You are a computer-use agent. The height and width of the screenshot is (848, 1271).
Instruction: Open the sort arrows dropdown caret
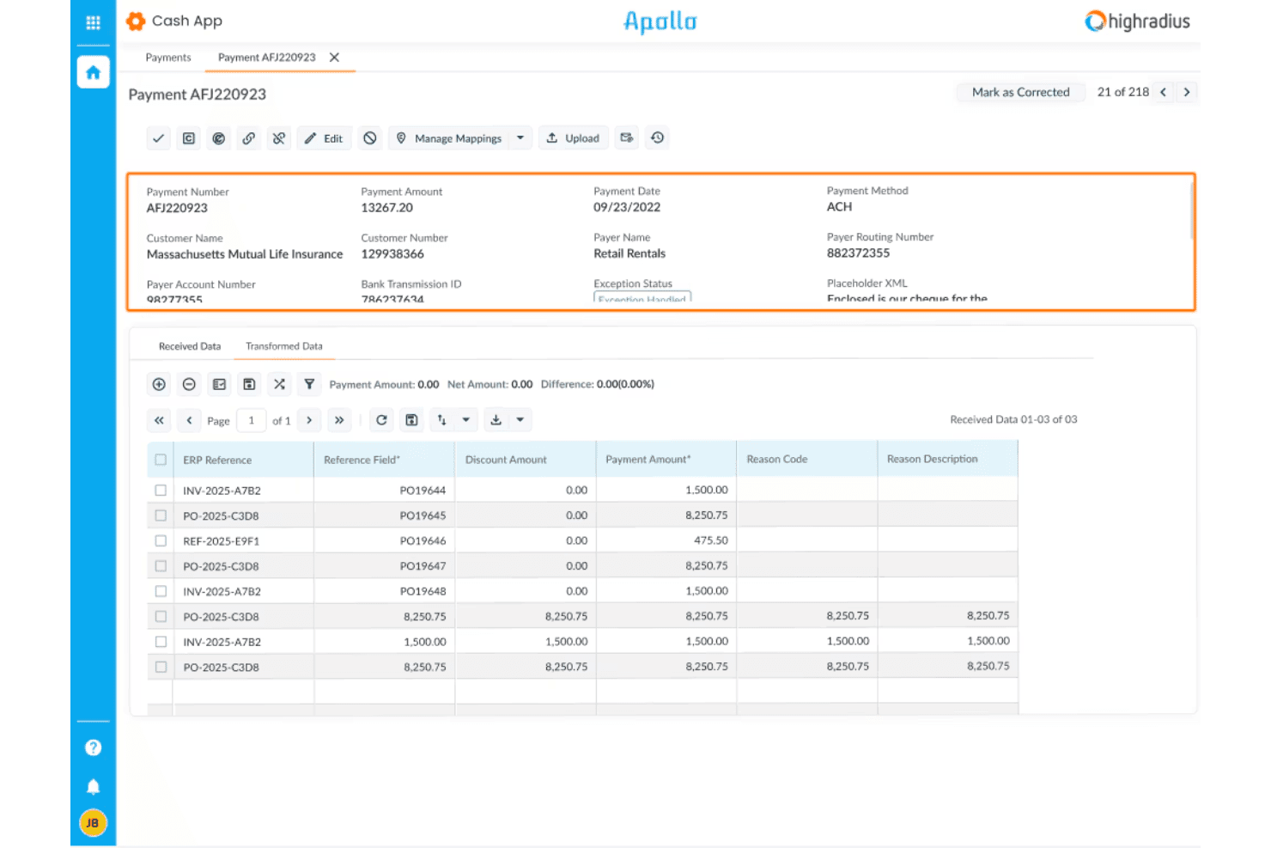tap(465, 420)
